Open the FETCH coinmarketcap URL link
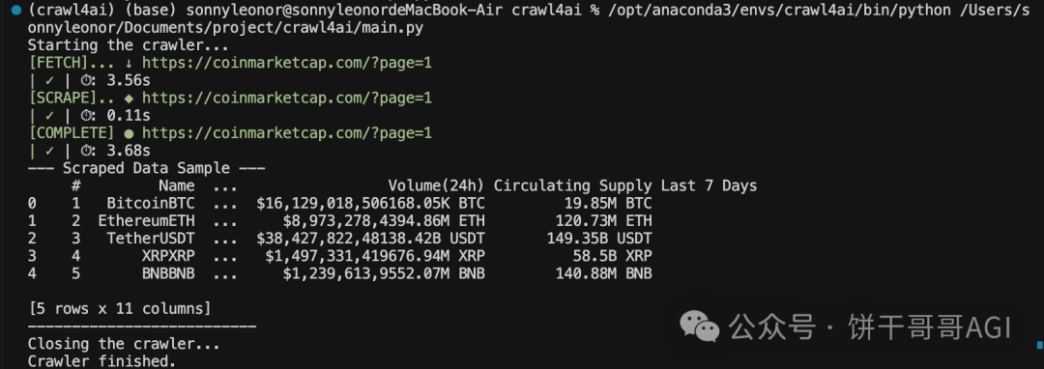The height and width of the screenshot is (369, 1044). [287, 63]
